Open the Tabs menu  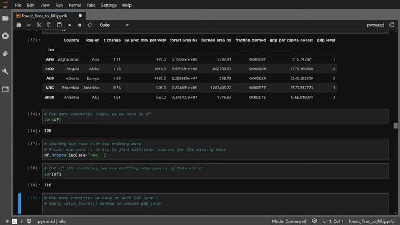(91, 5)
